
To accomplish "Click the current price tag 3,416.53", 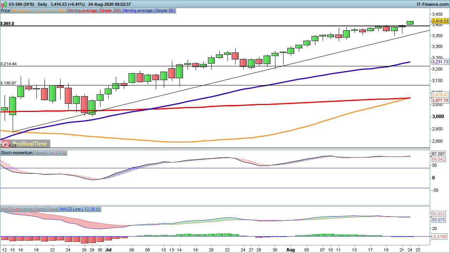I will pos(440,21).
